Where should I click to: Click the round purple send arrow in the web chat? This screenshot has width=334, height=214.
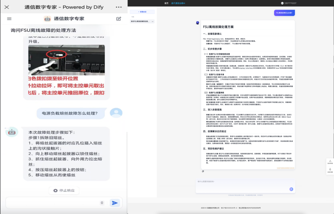pos(291,189)
